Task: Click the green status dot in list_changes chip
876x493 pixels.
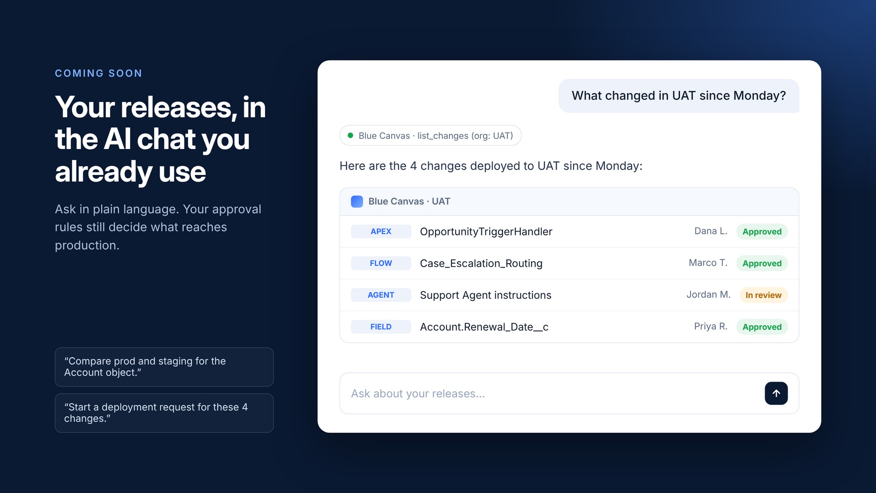Action: click(x=350, y=136)
